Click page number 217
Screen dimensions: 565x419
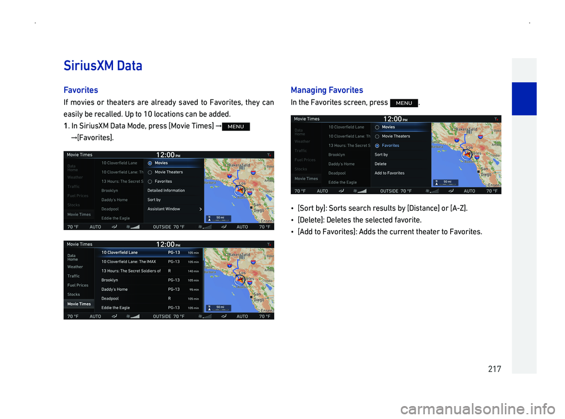point(494,369)
